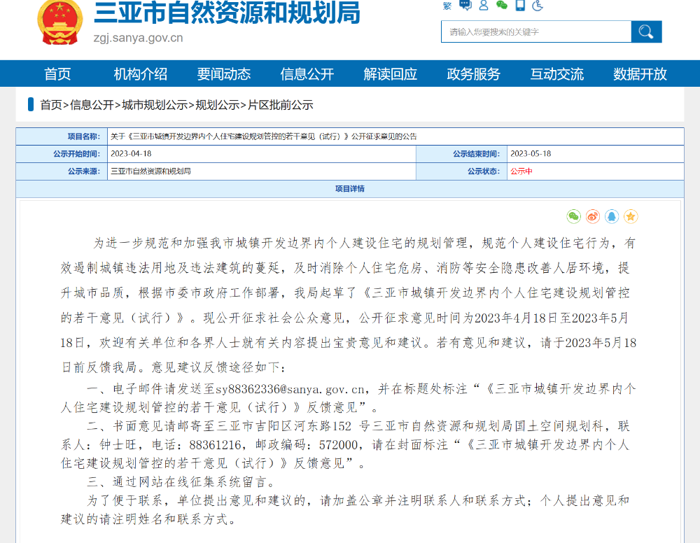Click the 公示结束时间 label cell
Screen dimensions: 700x543
coord(461,154)
